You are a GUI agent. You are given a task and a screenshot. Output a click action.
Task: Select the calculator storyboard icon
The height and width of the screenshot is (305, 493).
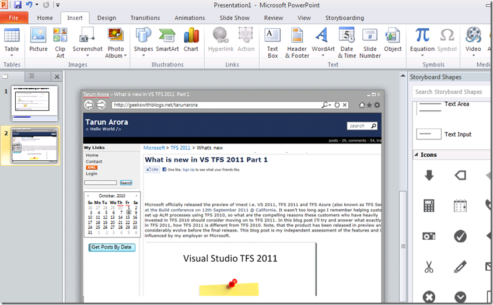[429, 206]
